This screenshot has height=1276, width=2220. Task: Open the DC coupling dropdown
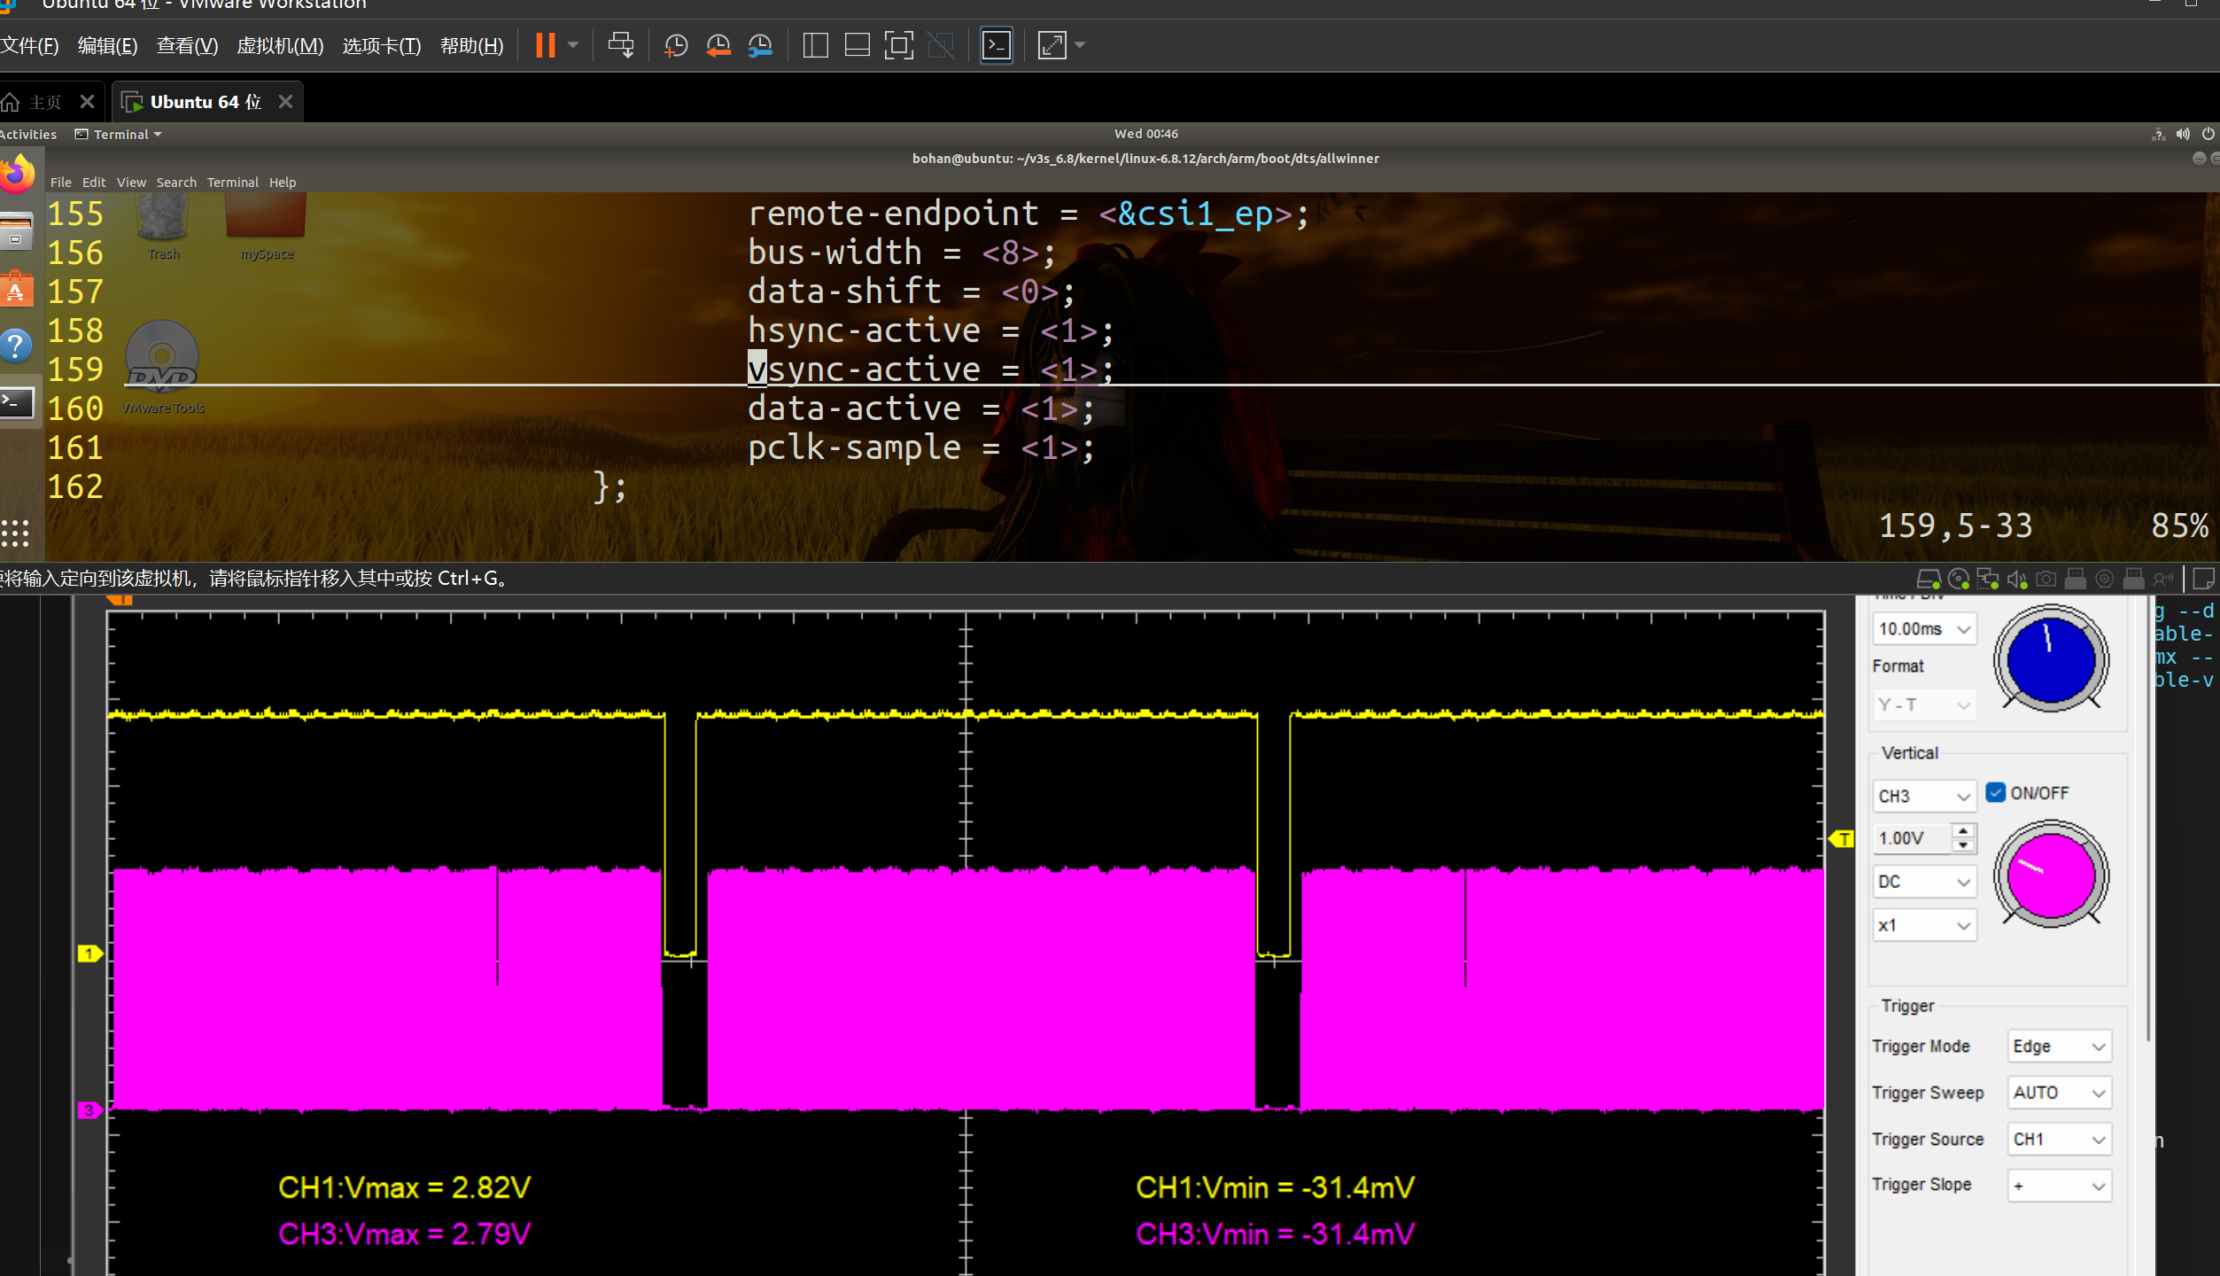tap(1924, 882)
